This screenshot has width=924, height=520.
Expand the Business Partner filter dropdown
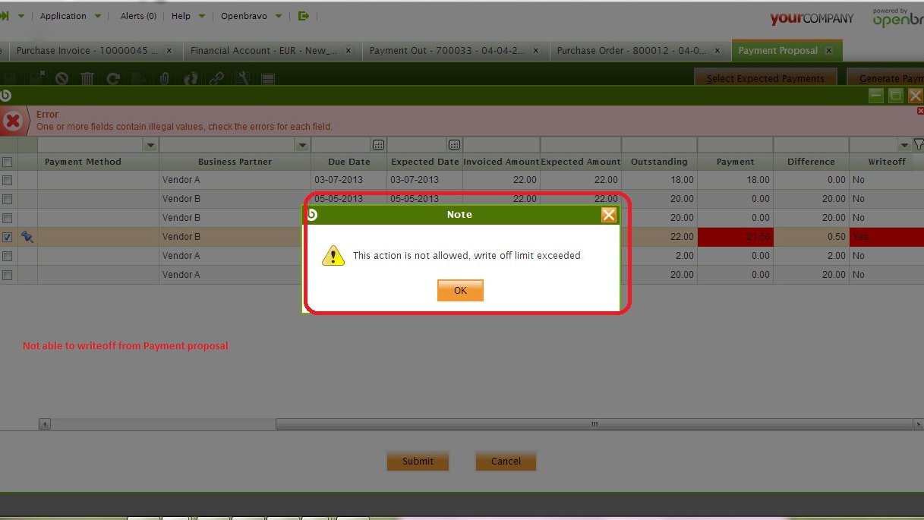coord(303,145)
